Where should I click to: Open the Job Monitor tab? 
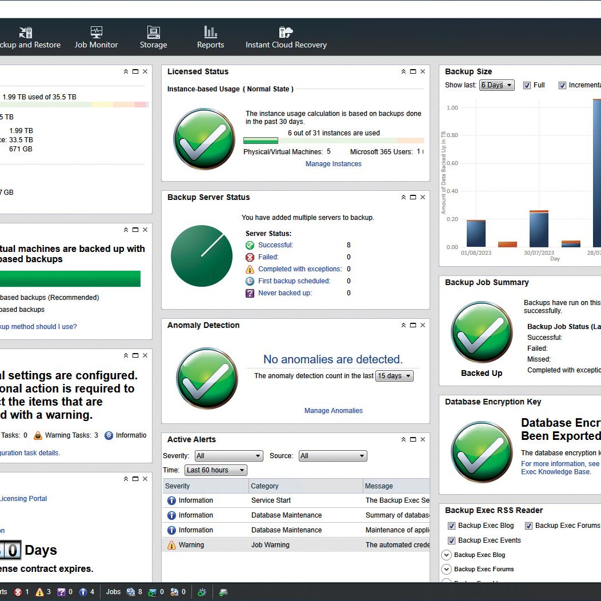[96, 38]
